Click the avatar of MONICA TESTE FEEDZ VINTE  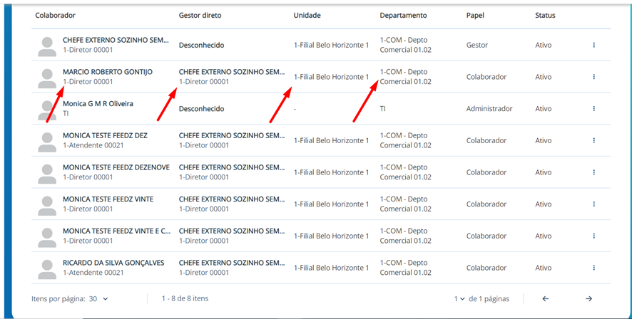(x=47, y=204)
